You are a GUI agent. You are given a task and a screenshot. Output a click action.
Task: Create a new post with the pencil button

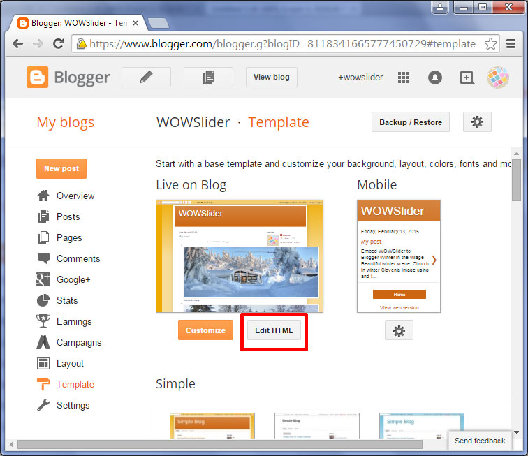146,77
